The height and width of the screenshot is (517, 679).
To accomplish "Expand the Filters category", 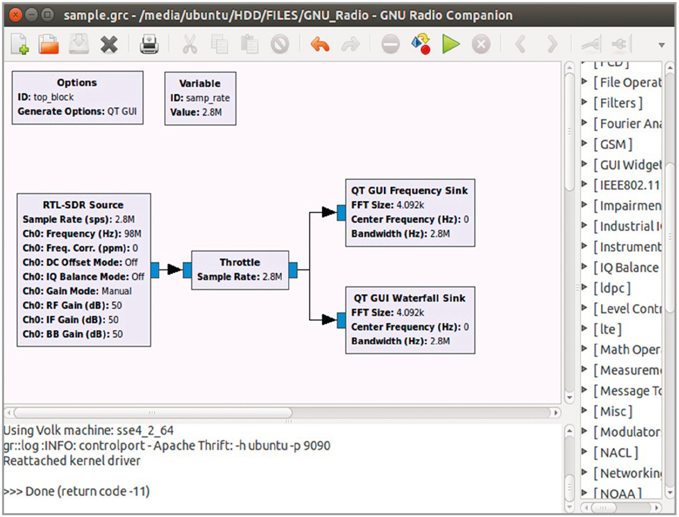I will pyautogui.click(x=584, y=102).
